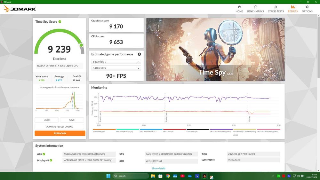This screenshot has width=320, height=180.
Task: Open Google Chrome from the taskbar
Action: coord(168,176)
